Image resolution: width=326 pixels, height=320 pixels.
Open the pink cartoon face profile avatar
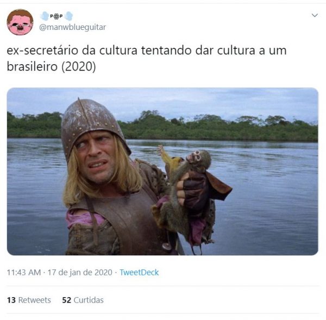20,22
